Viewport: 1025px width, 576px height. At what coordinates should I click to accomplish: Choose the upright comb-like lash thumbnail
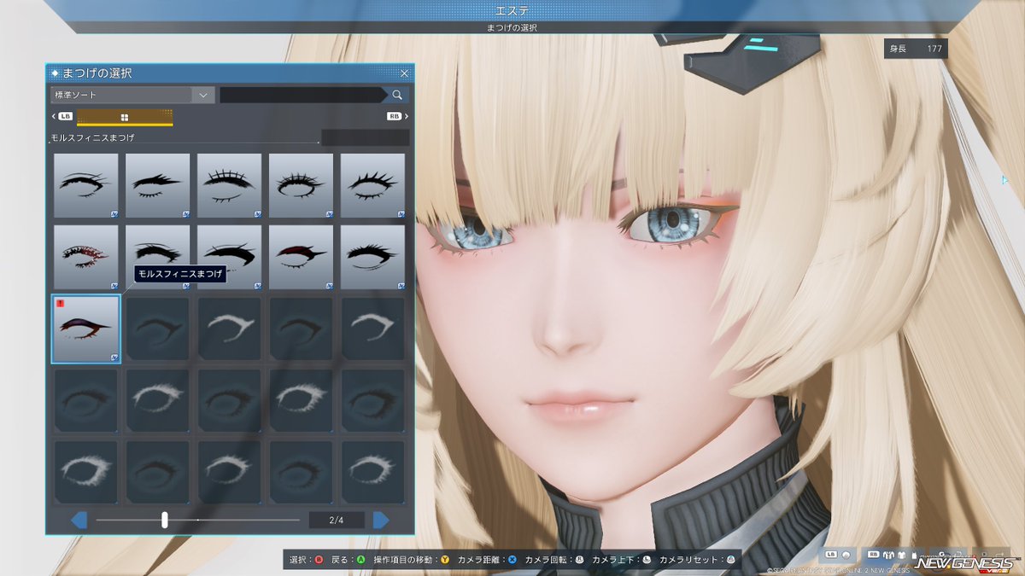[x=230, y=185]
